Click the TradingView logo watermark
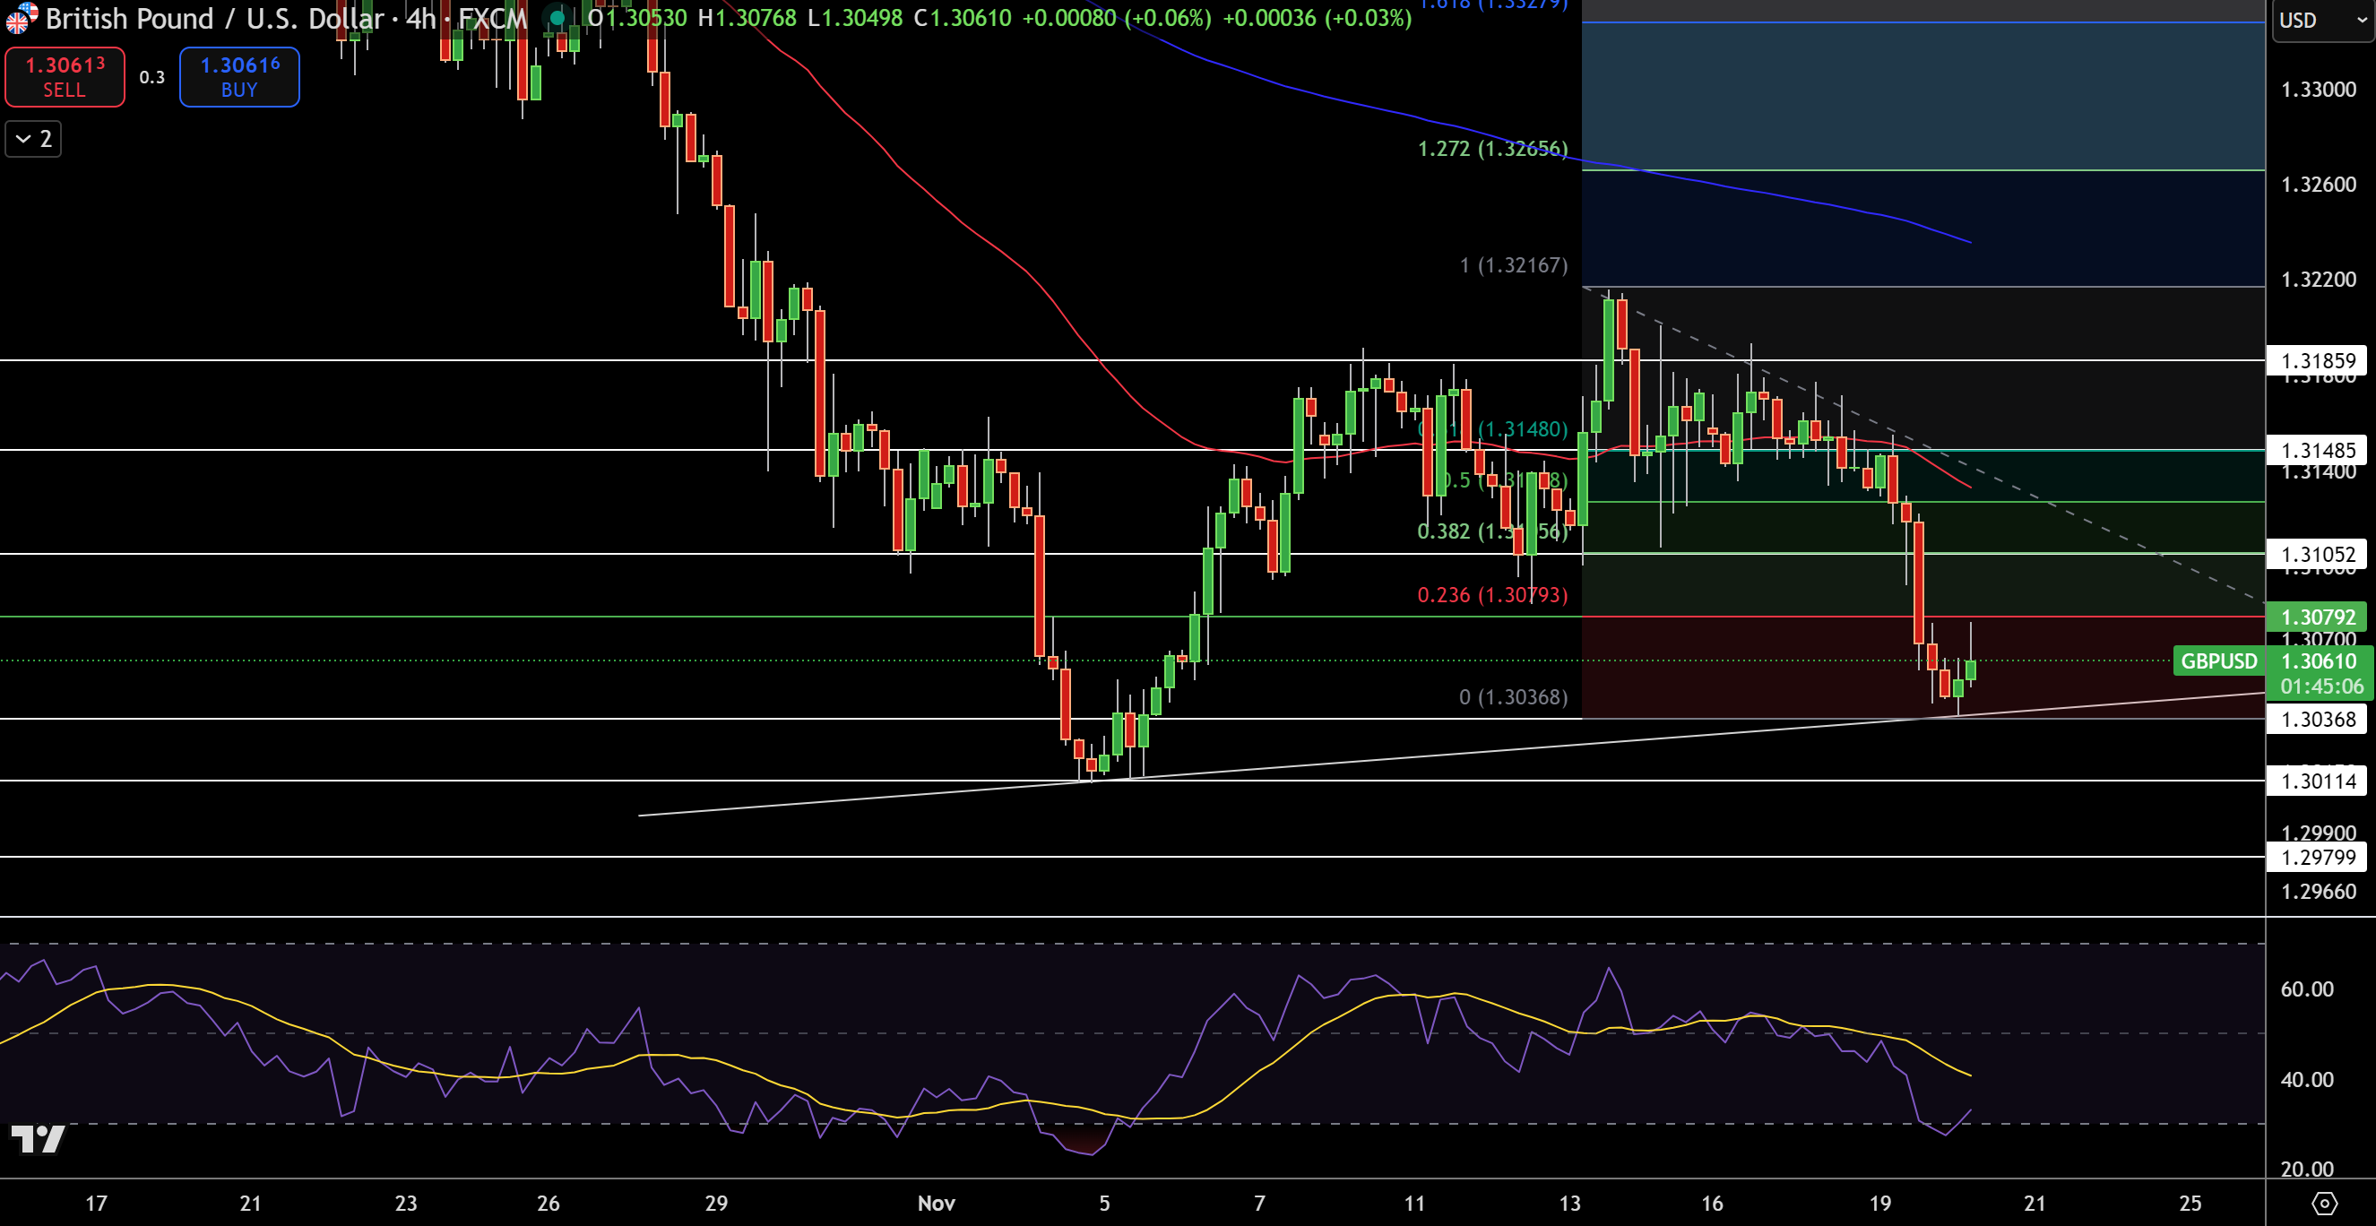Screen dimensions: 2376x1226 (40, 1140)
